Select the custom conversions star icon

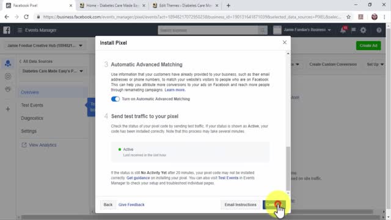[8, 76]
